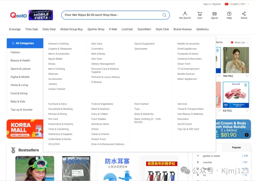257x181 pixels.
Task: Click the All Categories hamburger icon
Action: pyautogui.click(x=13, y=43)
